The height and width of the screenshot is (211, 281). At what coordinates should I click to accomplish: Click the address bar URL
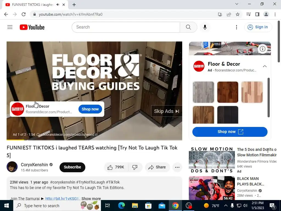coord(71,14)
